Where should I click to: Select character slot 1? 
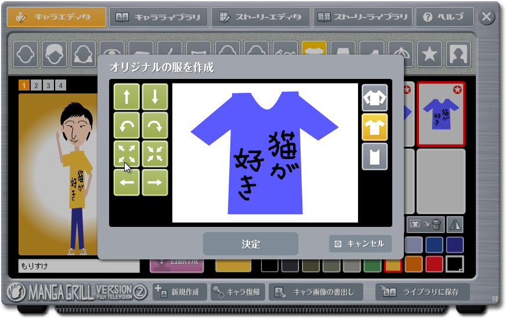[24, 85]
